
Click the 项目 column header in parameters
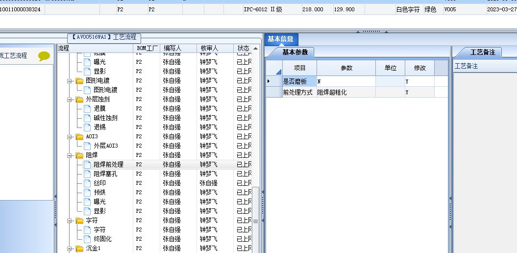(300, 68)
